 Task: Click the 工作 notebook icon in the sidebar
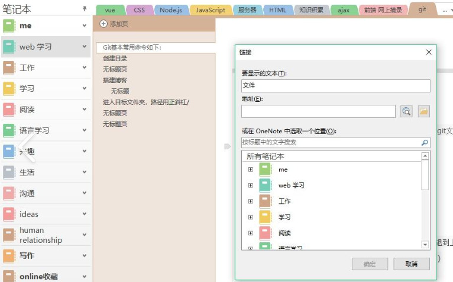pyautogui.click(x=9, y=68)
